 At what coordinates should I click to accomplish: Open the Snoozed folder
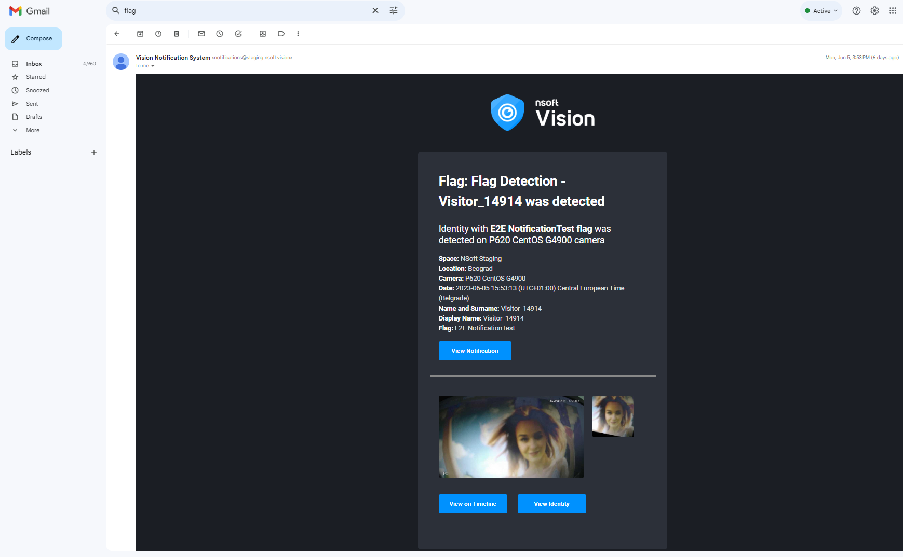tap(53, 90)
